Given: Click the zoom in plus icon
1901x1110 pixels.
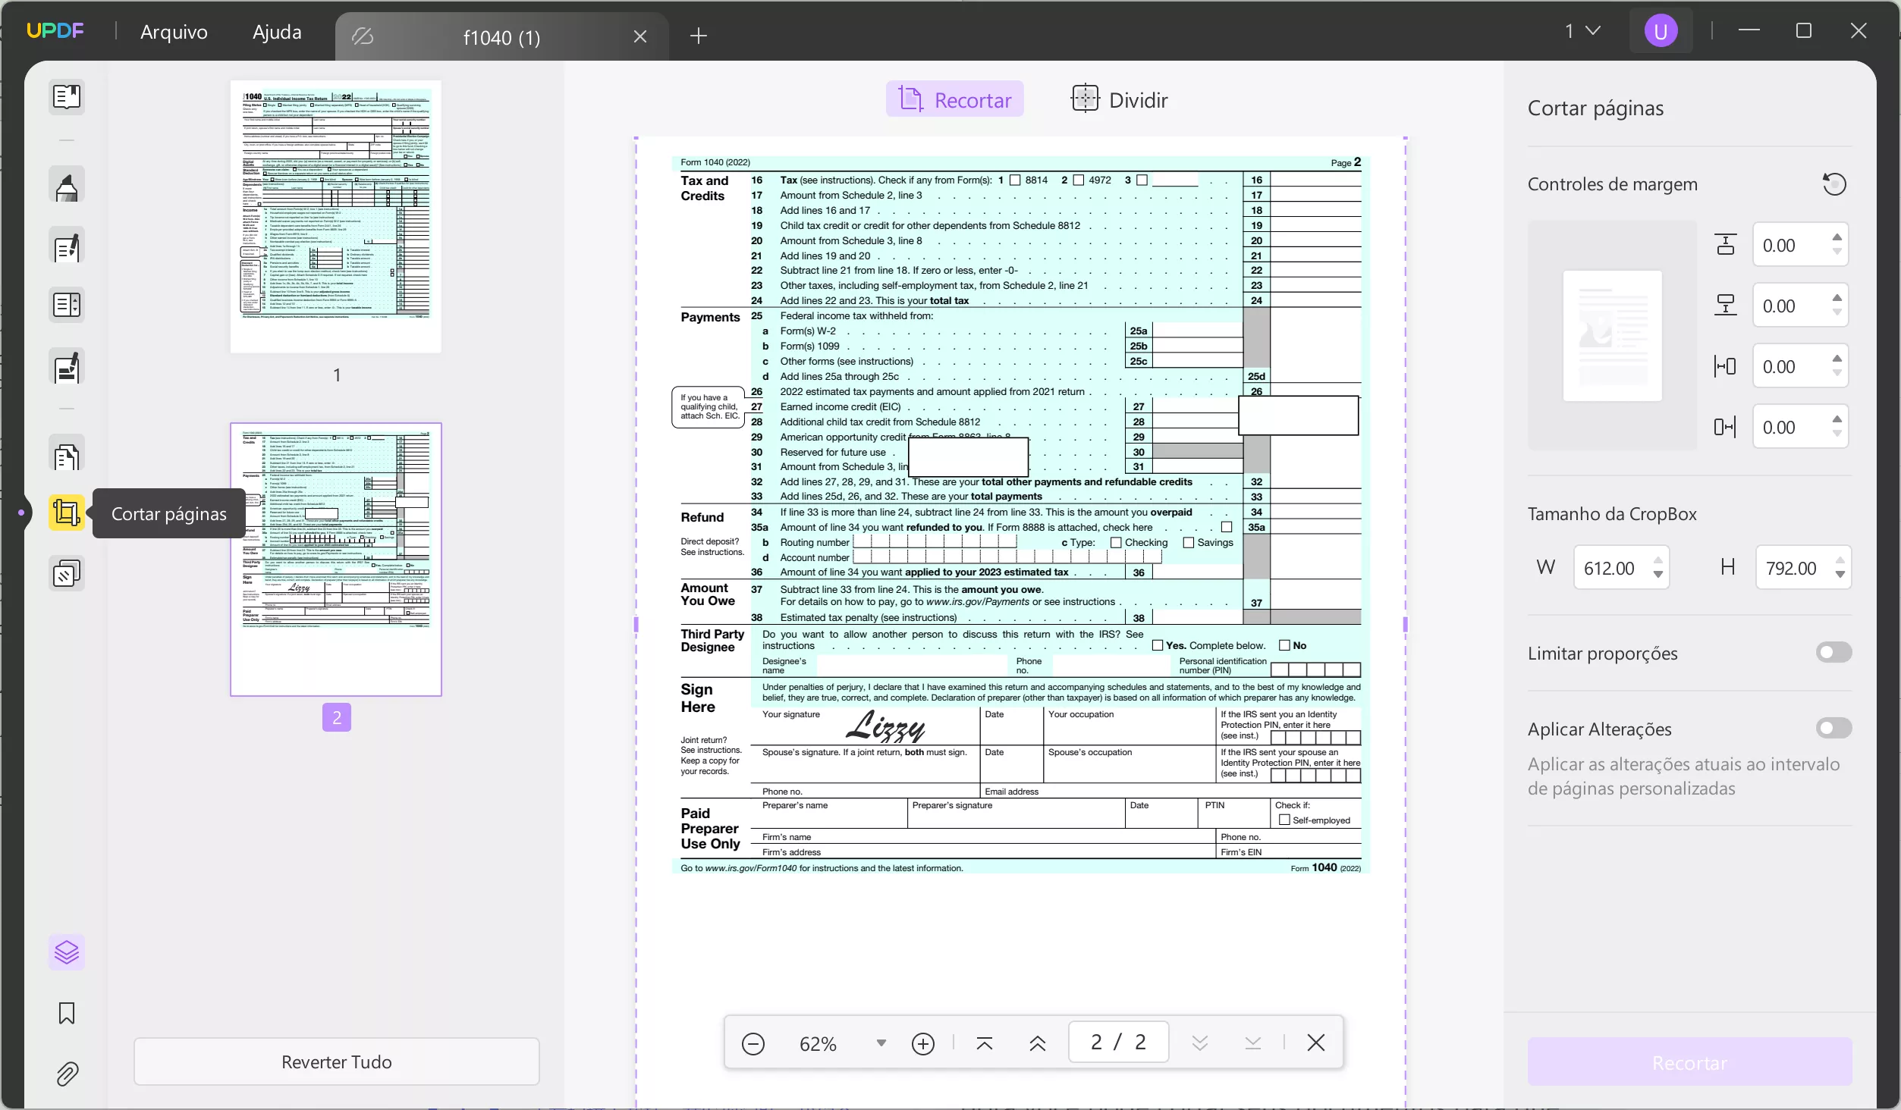Looking at the screenshot, I should (922, 1044).
